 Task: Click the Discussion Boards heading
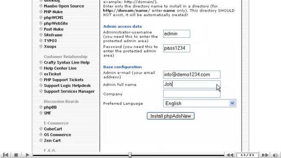(61, 101)
